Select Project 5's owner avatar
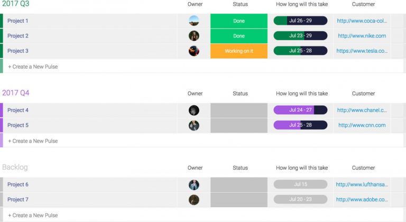406x222 pixels. pos(194,126)
